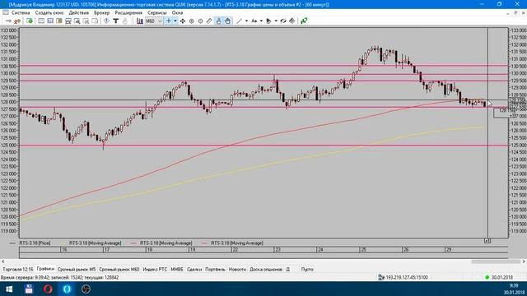Click the exclamation info circle toolbar icon
Viewport: 527px width, 296px height.
click(106, 21)
